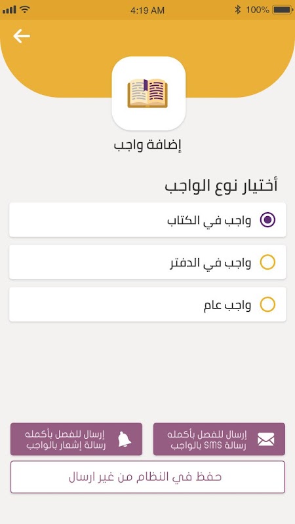
Task: Tap the إضافة واجب title text
Action: [x=147, y=145]
